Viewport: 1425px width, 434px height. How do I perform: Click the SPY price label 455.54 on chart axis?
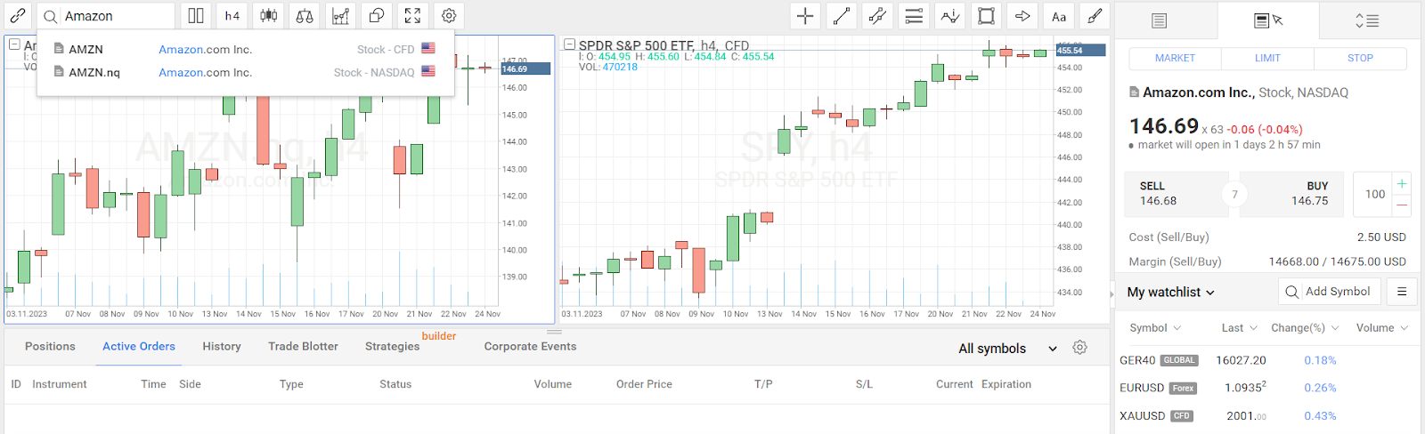(1080, 51)
